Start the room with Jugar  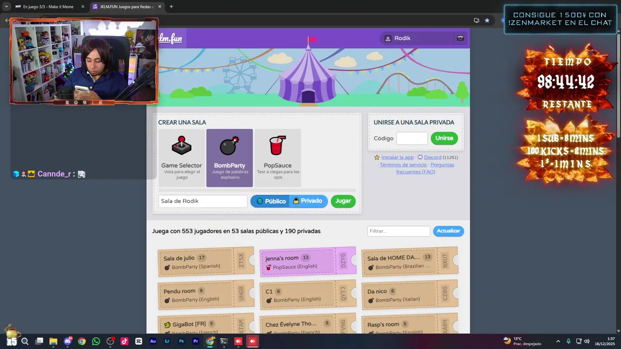point(343,201)
